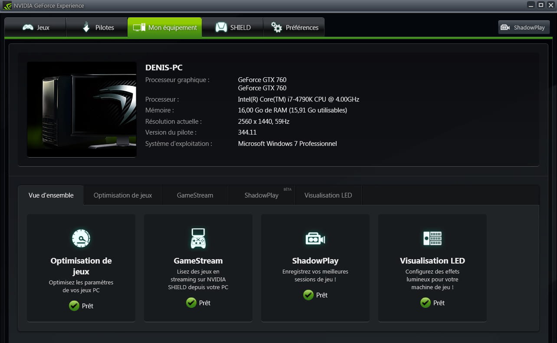Select the Visualisation LED sub-tab
Screen dimensions: 557x343
coord(328,195)
